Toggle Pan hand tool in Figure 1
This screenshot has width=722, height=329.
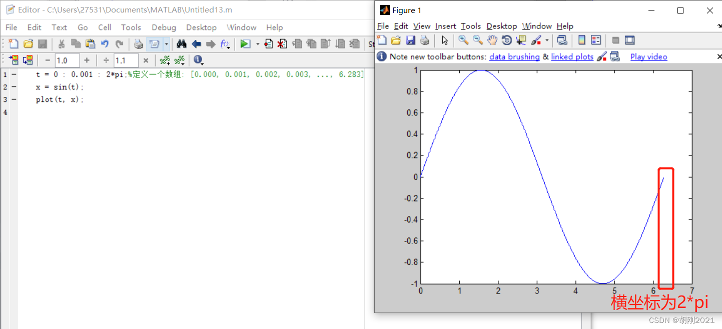point(492,40)
